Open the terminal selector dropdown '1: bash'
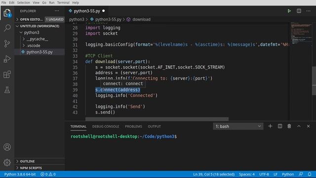This screenshot has width=316, height=178. tap(238, 127)
